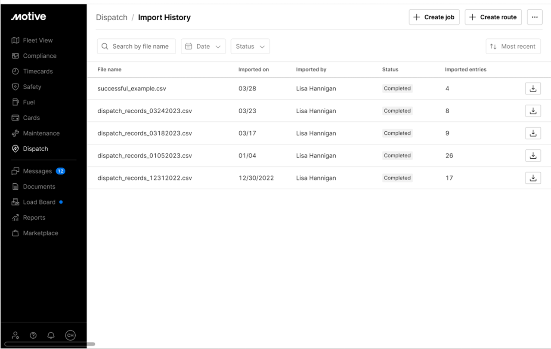551x349 pixels.
Task: Click the Search by file name field
Action: 136,46
